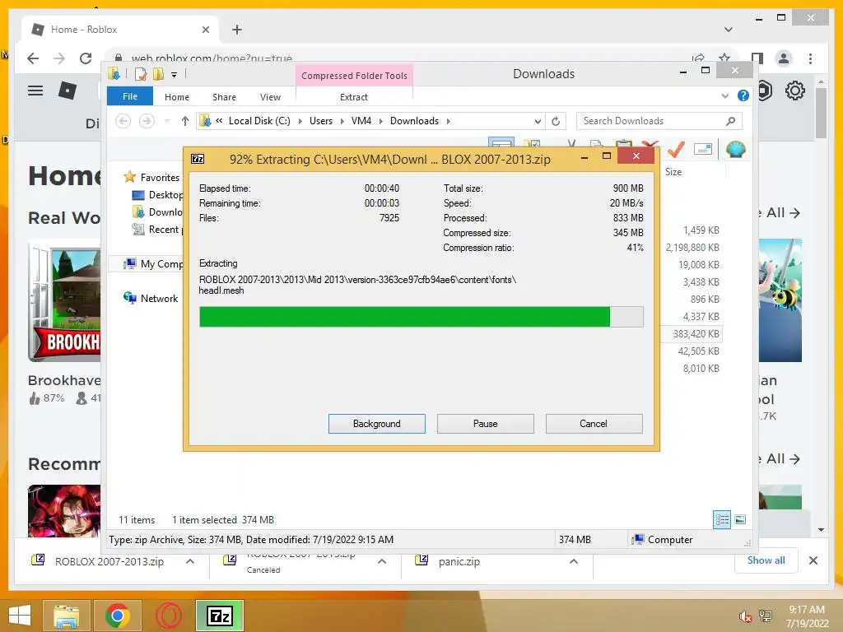Click the blue Help question mark in Explorer
The width and height of the screenshot is (843, 632).
(743, 95)
